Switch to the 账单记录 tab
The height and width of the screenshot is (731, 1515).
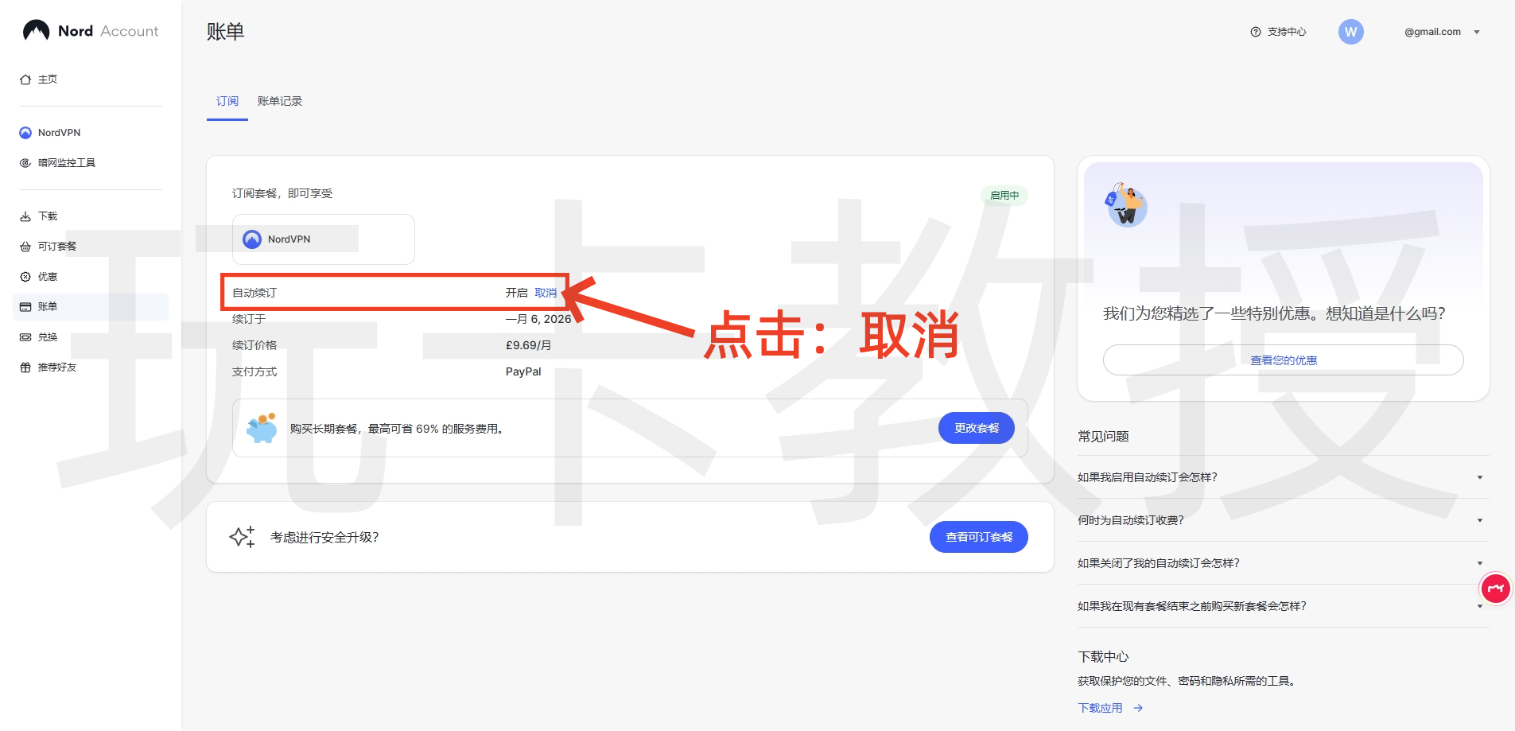279,101
